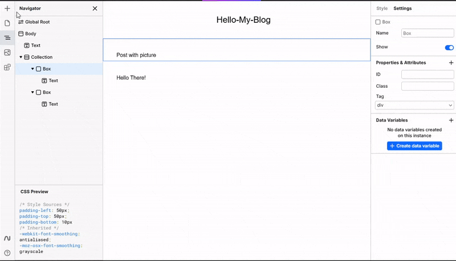Open the Pages panel icon

[x=7, y=23]
